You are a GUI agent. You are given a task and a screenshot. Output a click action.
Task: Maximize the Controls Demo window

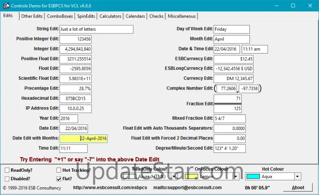tap(293, 5)
